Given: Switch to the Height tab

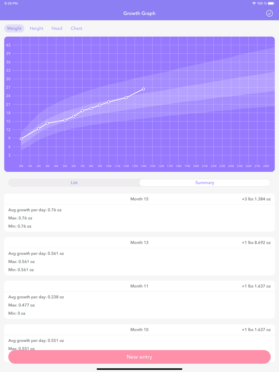Looking at the screenshot, I should (36, 28).
